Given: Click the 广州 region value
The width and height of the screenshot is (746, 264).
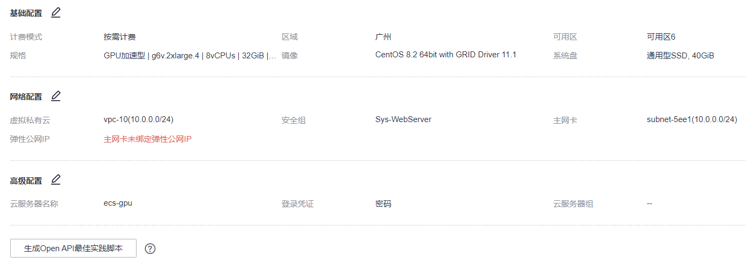Looking at the screenshot, I should coord(383,37).
